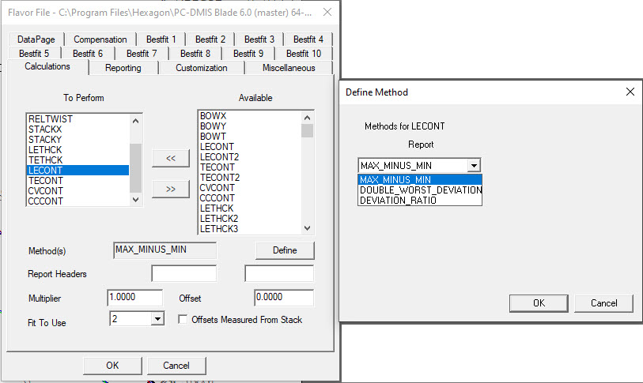Viewport: 643px width, 383px height.
Task: Select BOWX in the Available list
Action: [x=213, y=115]
